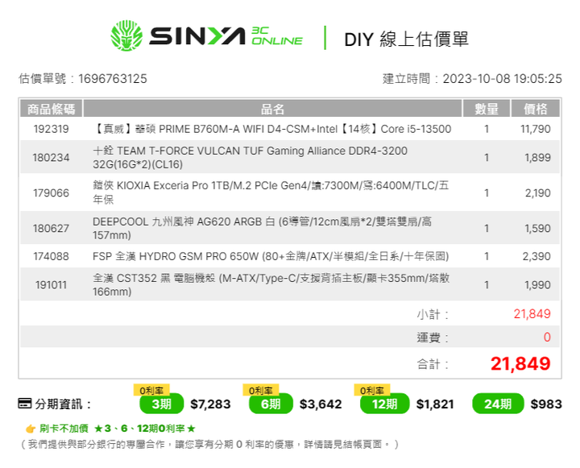Screen dimensions: 580x468
Task: Click product code 174088
Action: pos(51,256)
